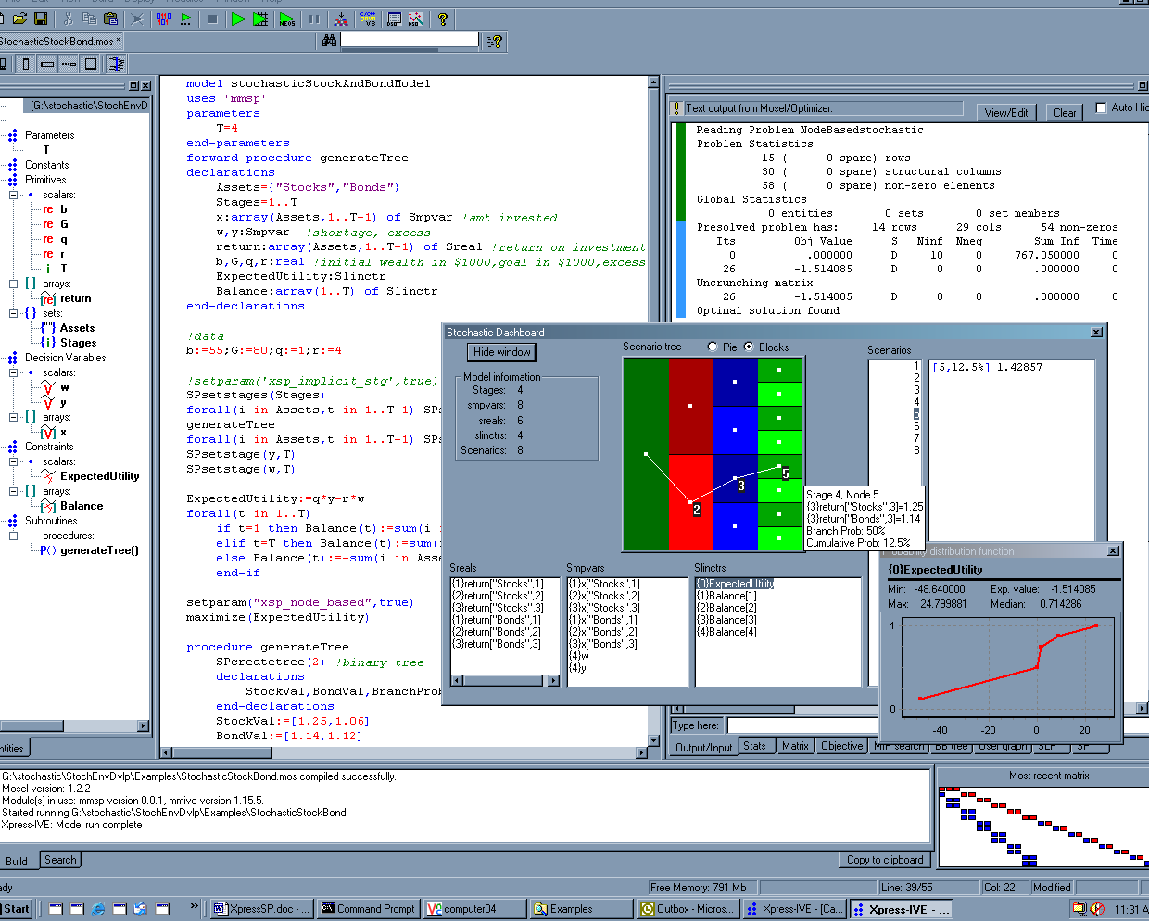Collapse the Subroutines procedures tree node
Viewport: 1149px width, 921px height.
(14, 536)
